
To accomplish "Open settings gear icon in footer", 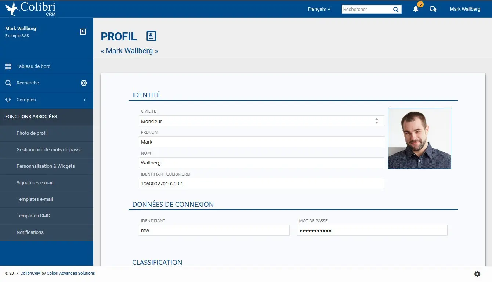I will click(x=477, y=274).
